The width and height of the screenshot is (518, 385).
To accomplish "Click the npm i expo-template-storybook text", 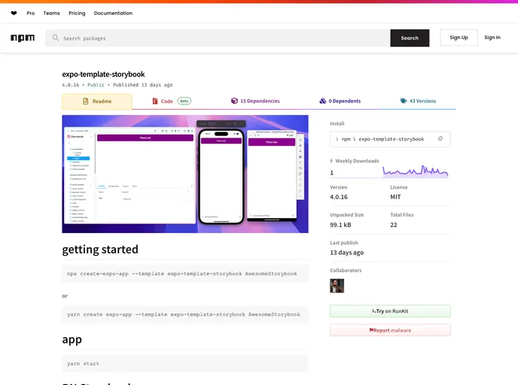I will pos(382,139).
